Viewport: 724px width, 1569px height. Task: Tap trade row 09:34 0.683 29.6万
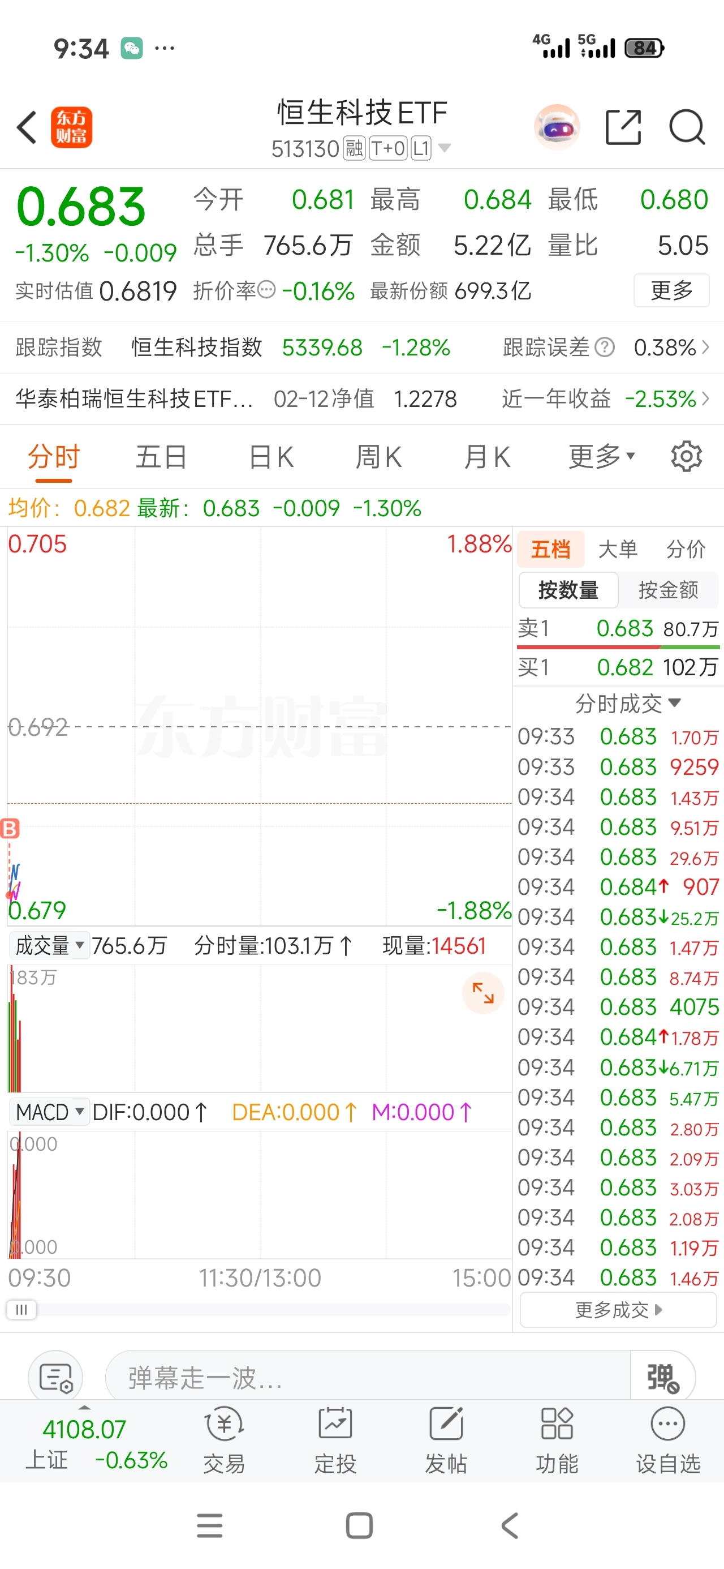(618, 857)
